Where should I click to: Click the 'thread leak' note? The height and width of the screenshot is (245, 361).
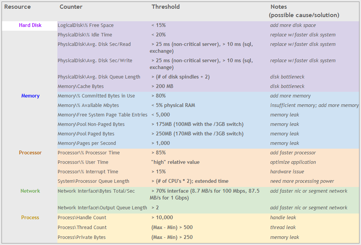283,227
